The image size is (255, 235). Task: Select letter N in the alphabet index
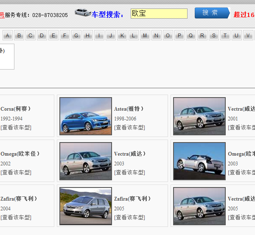(157, 35)
